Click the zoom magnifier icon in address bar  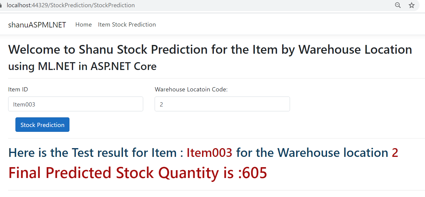398,5
